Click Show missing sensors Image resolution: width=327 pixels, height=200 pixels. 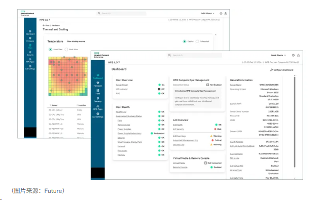[x=76, y=41]
